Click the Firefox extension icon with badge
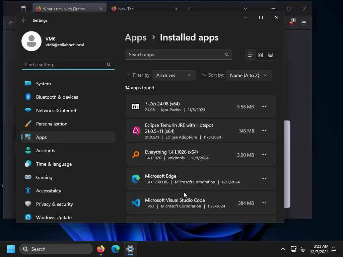 pyautogui.click(x=292, y=22)
